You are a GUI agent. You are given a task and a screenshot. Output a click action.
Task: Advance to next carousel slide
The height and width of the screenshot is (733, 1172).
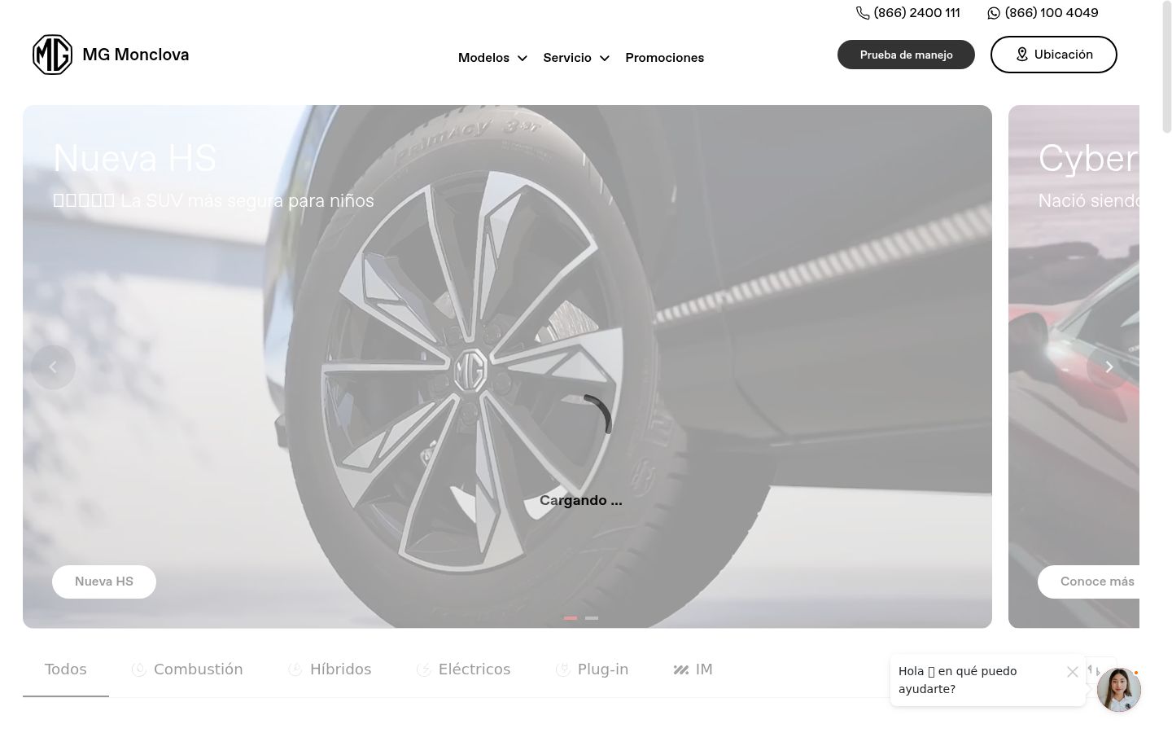1109,367
